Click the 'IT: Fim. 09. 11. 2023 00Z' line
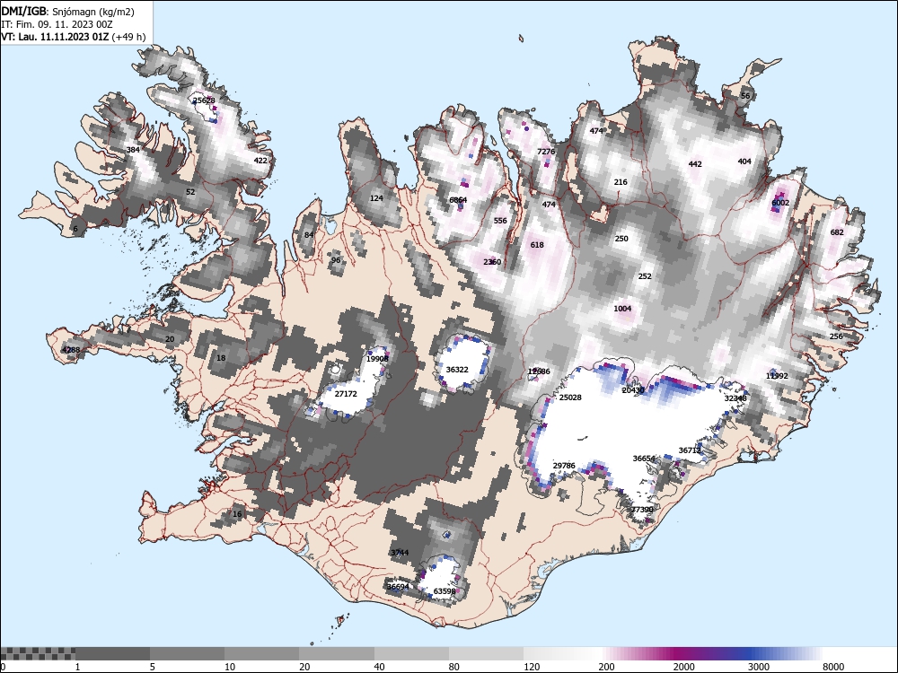The image size is (898, 673). click(57, 24)
